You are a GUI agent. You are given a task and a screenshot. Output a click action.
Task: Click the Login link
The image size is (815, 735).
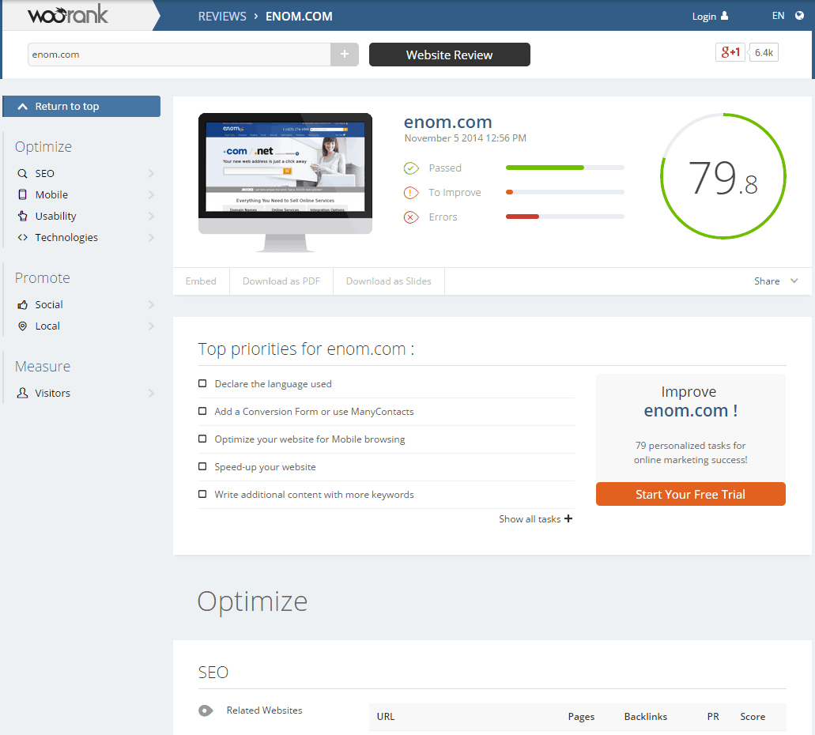[704, 16]
